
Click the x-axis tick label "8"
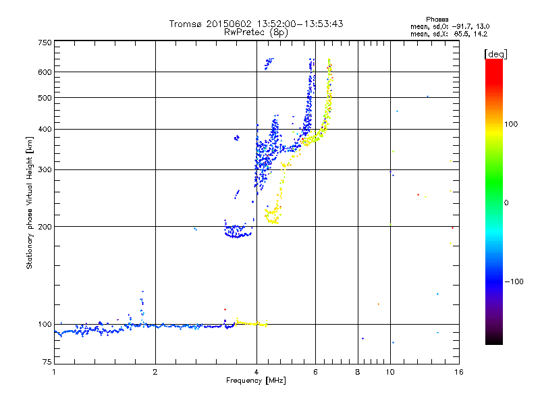[358, 372]
